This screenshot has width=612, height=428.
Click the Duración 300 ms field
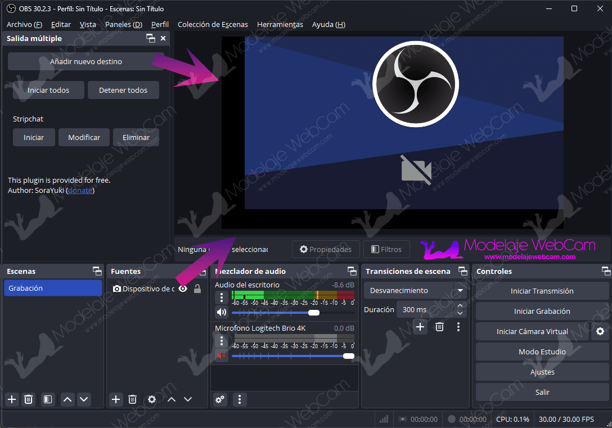tap(426, 309)
